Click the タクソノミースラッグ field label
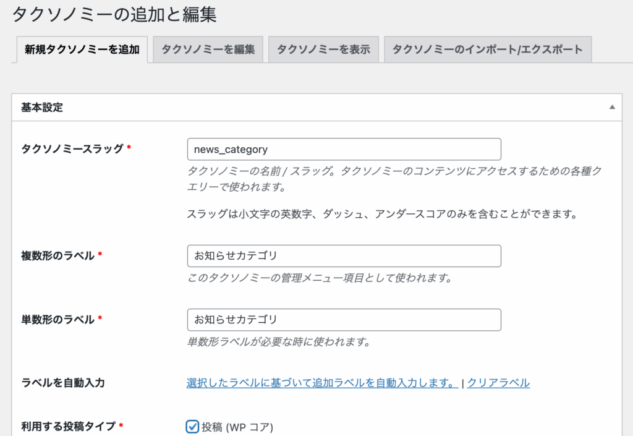Screen dimensions: 633x436 72,148
